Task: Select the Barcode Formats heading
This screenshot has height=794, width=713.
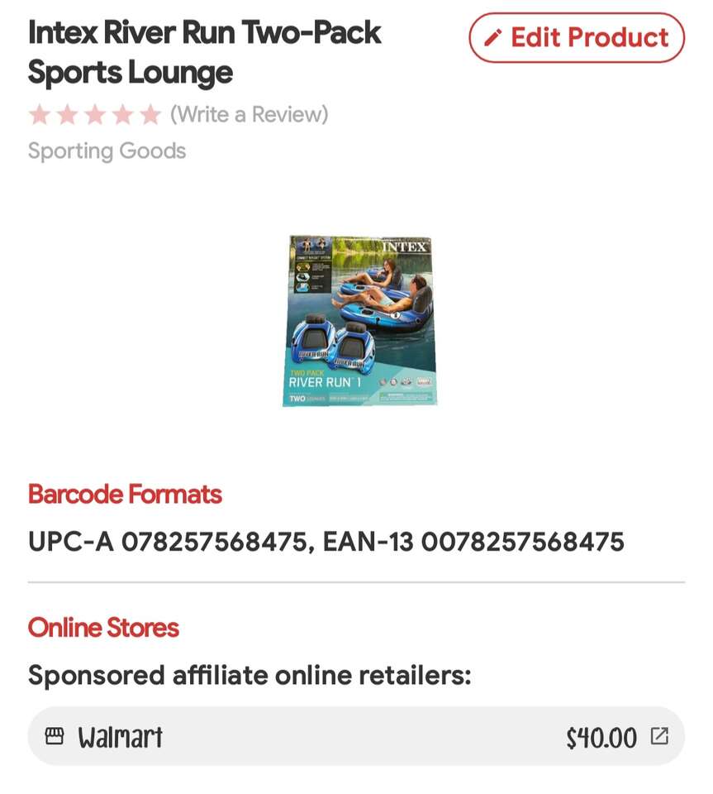Action: pyautogui.click(x=125, y=494)
